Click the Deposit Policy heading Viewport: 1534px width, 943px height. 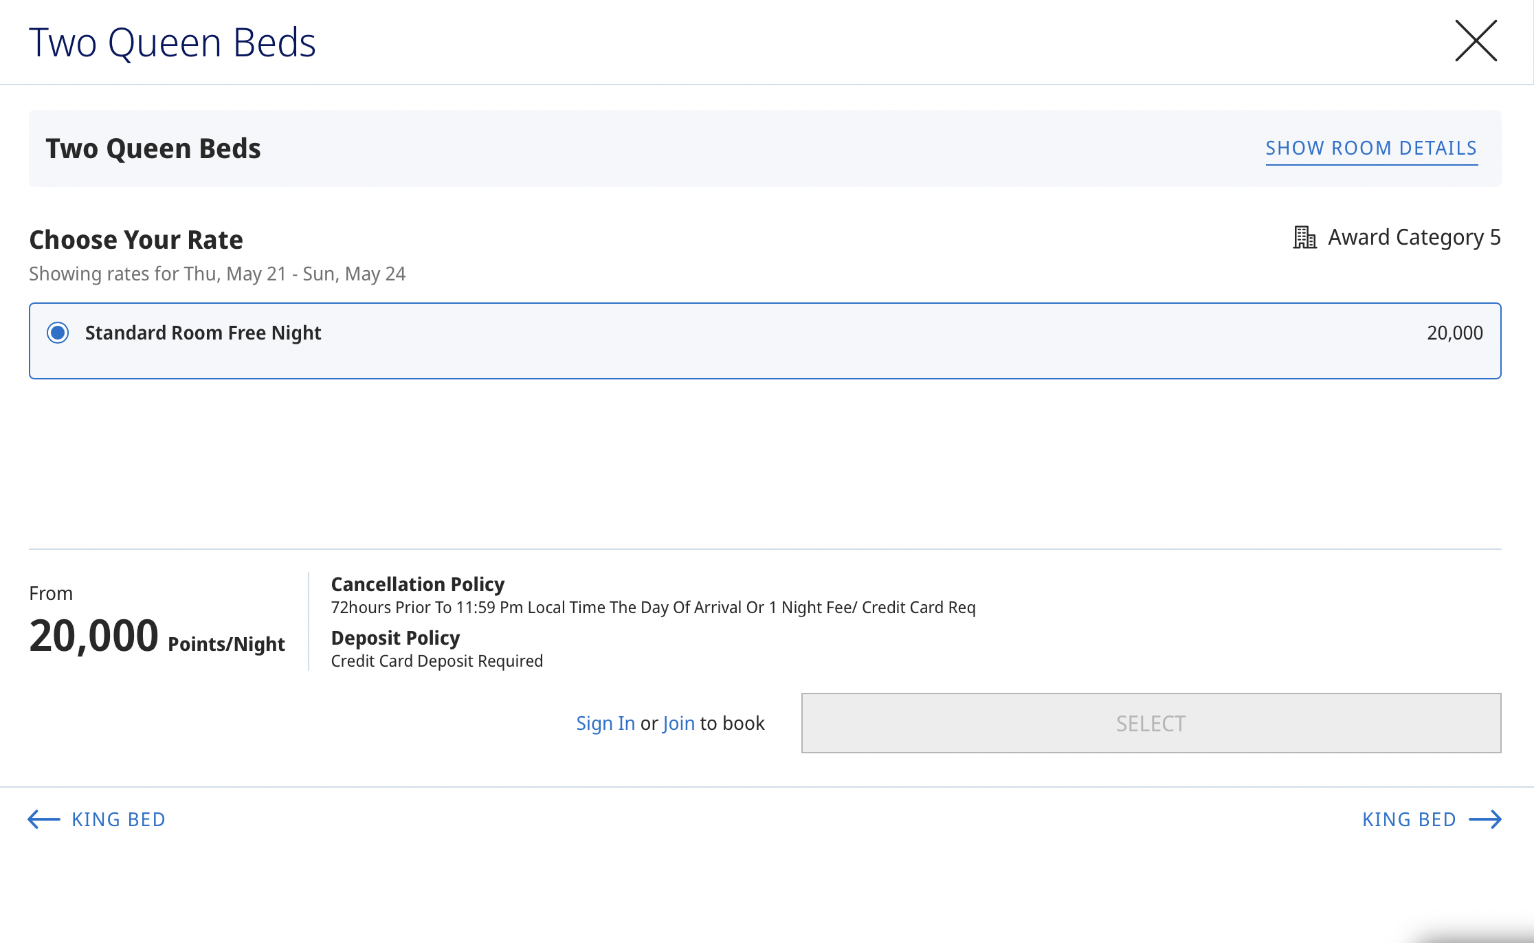395,638
